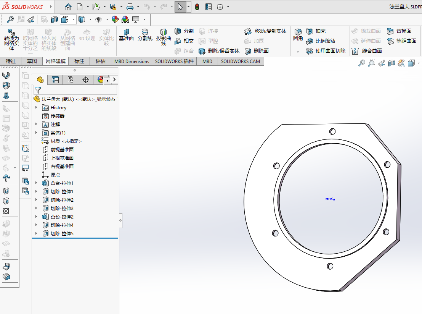The image size is (422, 314).
Task: Click the Rebuild traffic light icon
Action: pyautogui.click(x=197, y=7)
